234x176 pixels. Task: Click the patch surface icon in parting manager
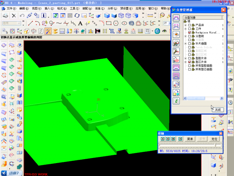click(x=176, y=34)
